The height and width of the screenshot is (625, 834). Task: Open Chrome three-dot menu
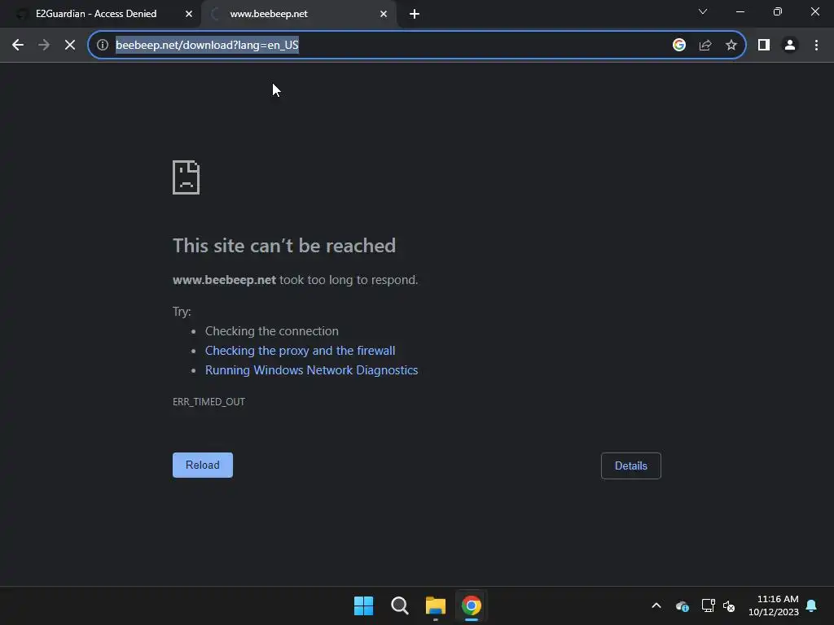coord(816,46)
